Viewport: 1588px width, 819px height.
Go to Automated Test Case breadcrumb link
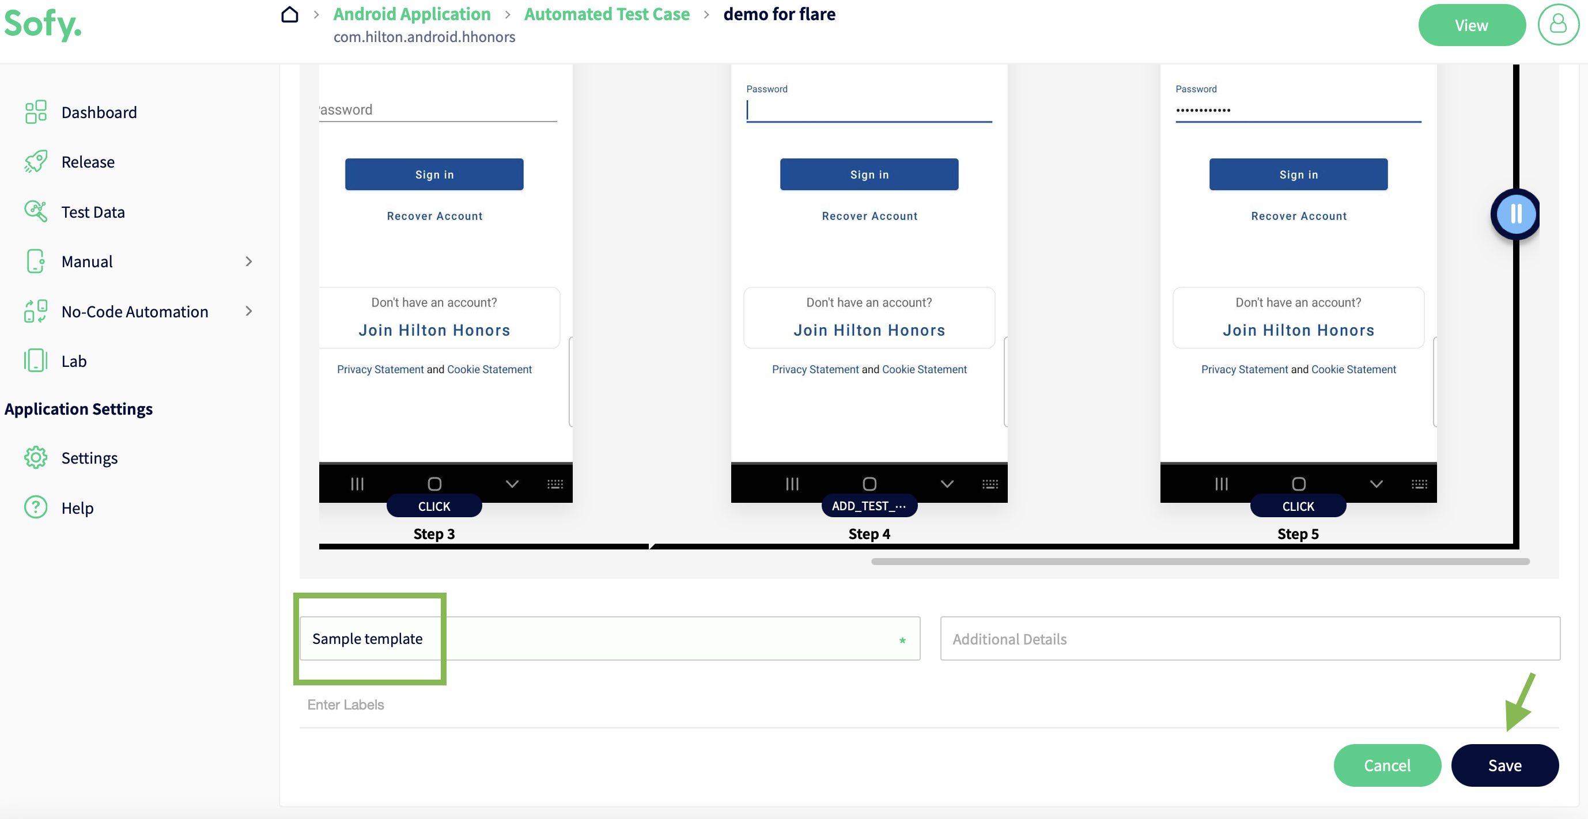pyautogui.click(x=607, y=14)
